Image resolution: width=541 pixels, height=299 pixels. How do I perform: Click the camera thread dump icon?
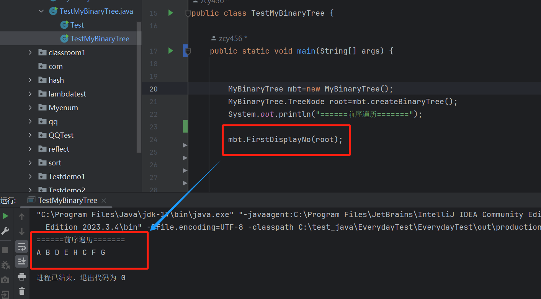coord(5,280)
